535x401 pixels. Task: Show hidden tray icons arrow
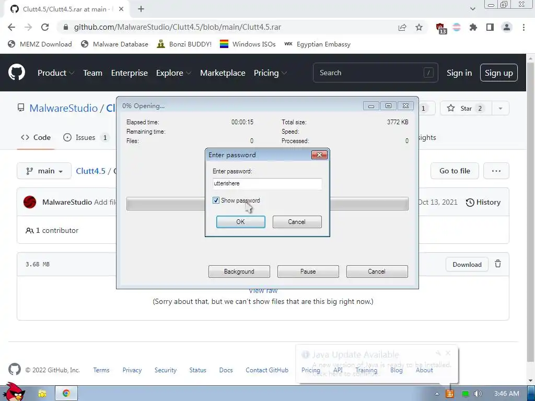(x=437, y=394)
